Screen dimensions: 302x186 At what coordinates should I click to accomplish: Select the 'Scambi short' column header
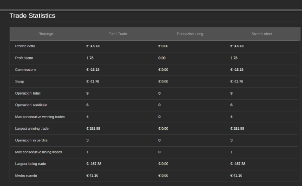(x=262, y=34)
